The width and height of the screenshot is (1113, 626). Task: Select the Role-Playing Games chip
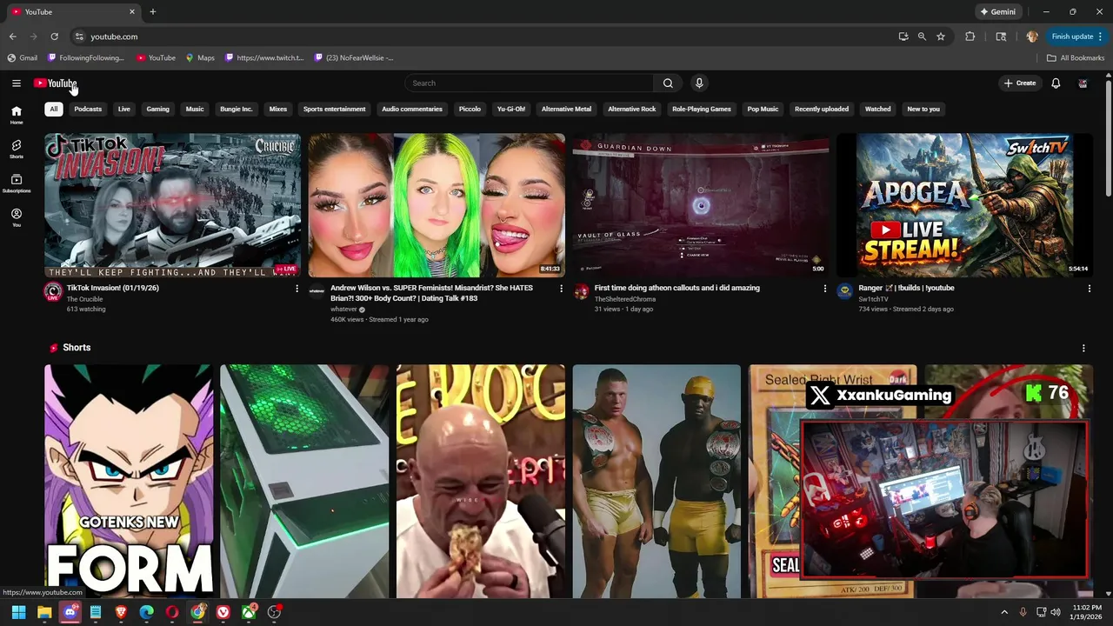pyautogui.click(x=702, y=110)
